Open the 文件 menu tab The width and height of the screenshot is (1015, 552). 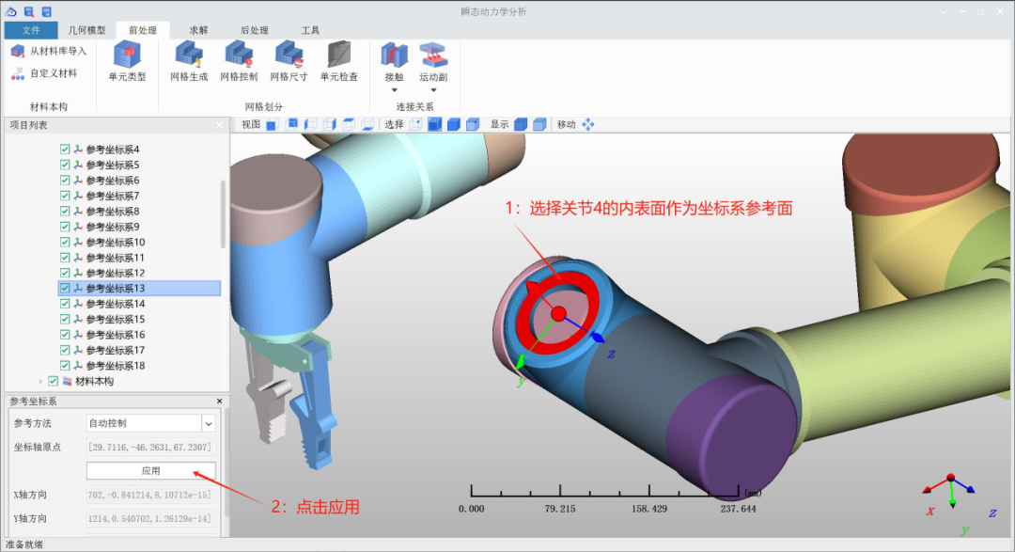click(x=30, y=30)
